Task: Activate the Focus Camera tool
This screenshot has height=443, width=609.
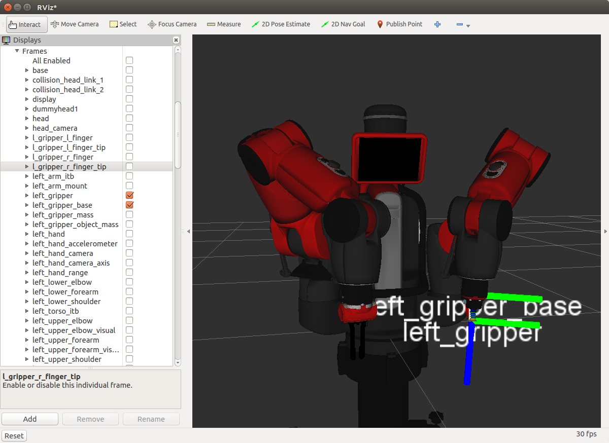Action: click(172, 24)
